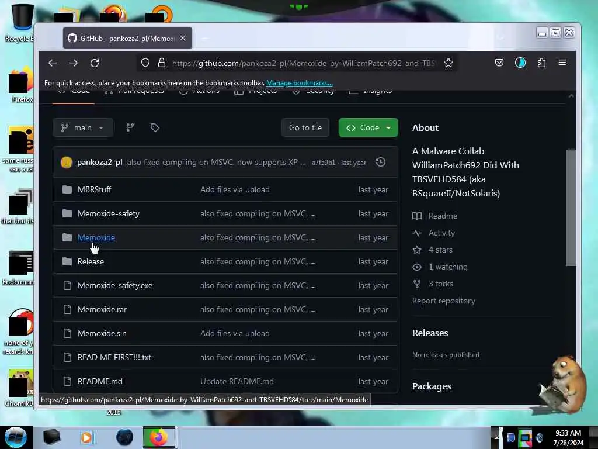Open the latest commit message link

click(x=216, y=163)
